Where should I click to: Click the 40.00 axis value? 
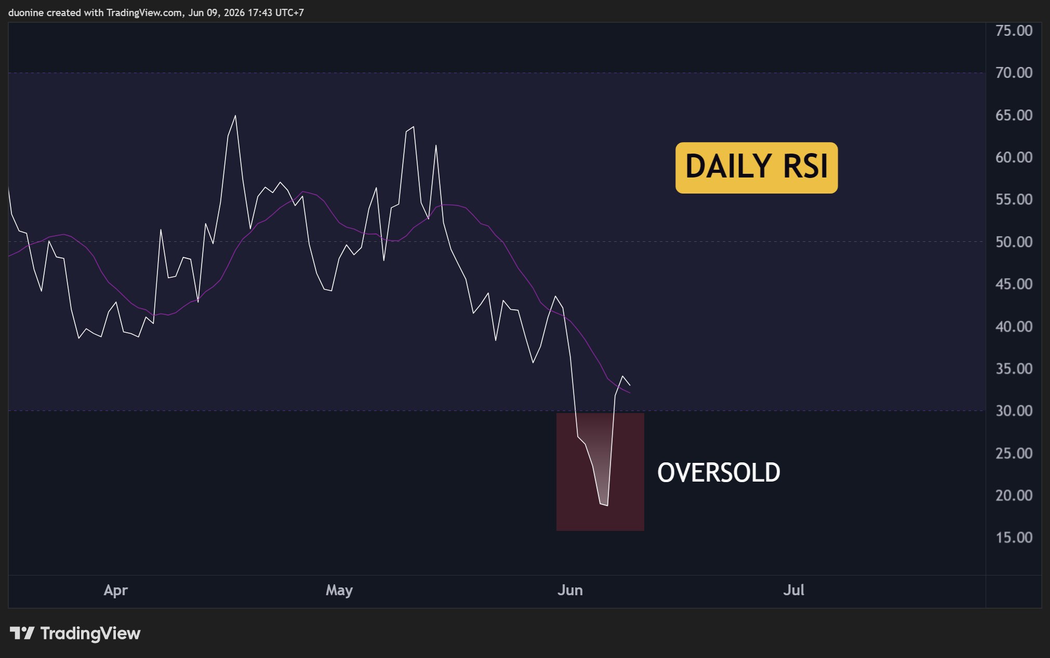tap(1014, 326)
